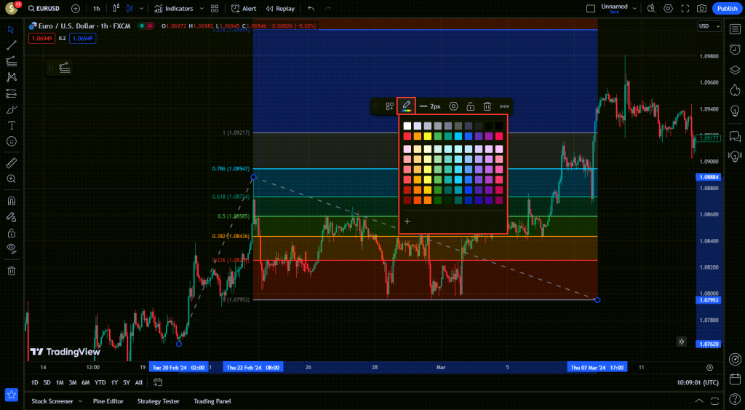745x410 pixels.
Task: Open the forecasting and measurement tools
Action: tap(12, 93)
